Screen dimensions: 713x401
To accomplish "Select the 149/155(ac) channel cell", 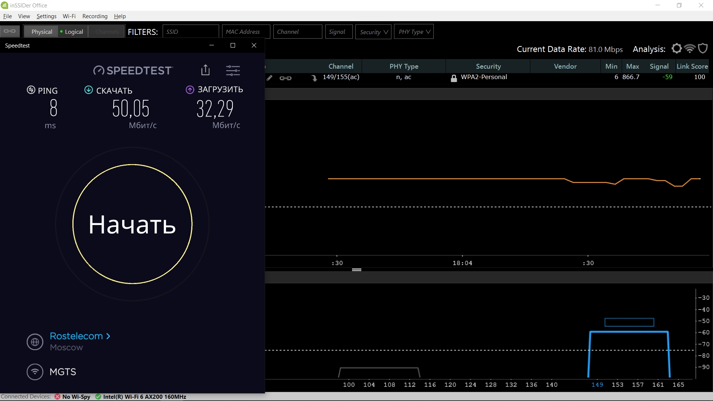I will (x=341, y=77).
